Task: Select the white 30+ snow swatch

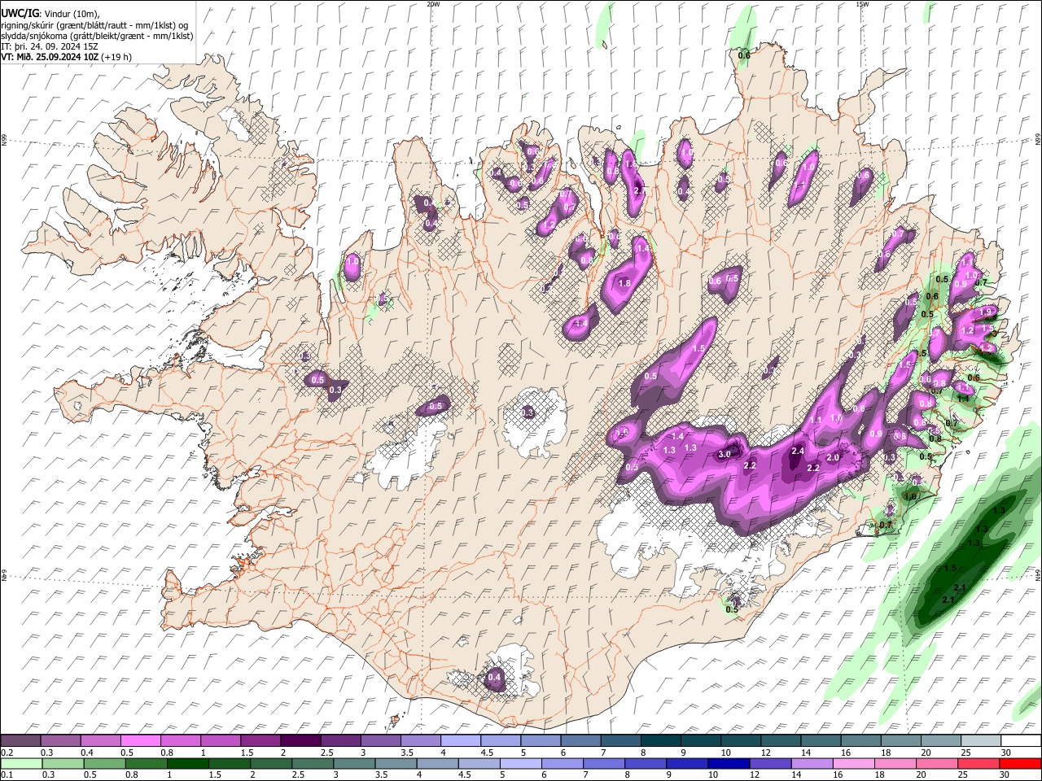Action: 1020,741
